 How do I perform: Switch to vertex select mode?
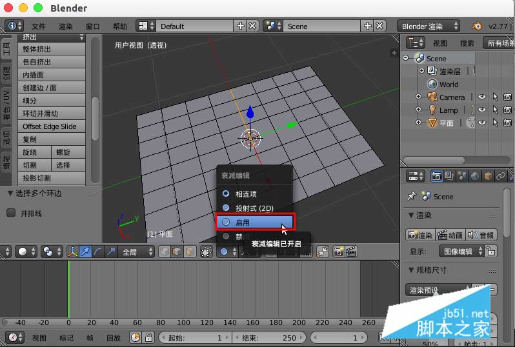click(164, 252)
